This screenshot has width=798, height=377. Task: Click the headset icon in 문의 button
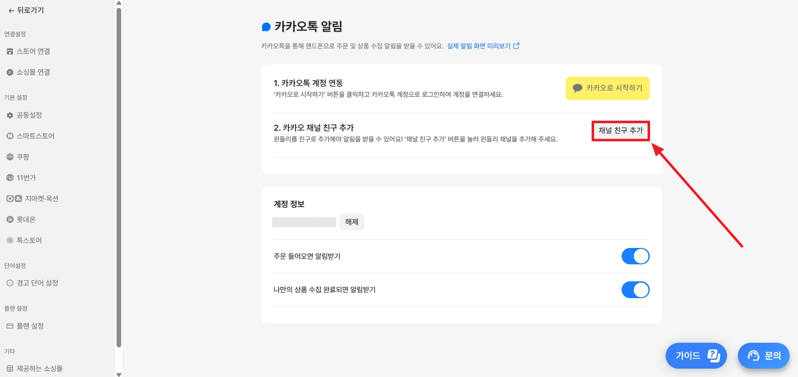click(753, 356)
